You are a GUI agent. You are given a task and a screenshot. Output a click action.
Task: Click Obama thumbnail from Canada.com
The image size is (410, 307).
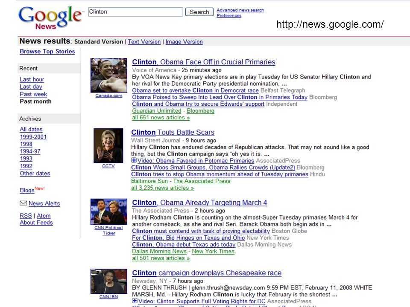click(109, 75)
